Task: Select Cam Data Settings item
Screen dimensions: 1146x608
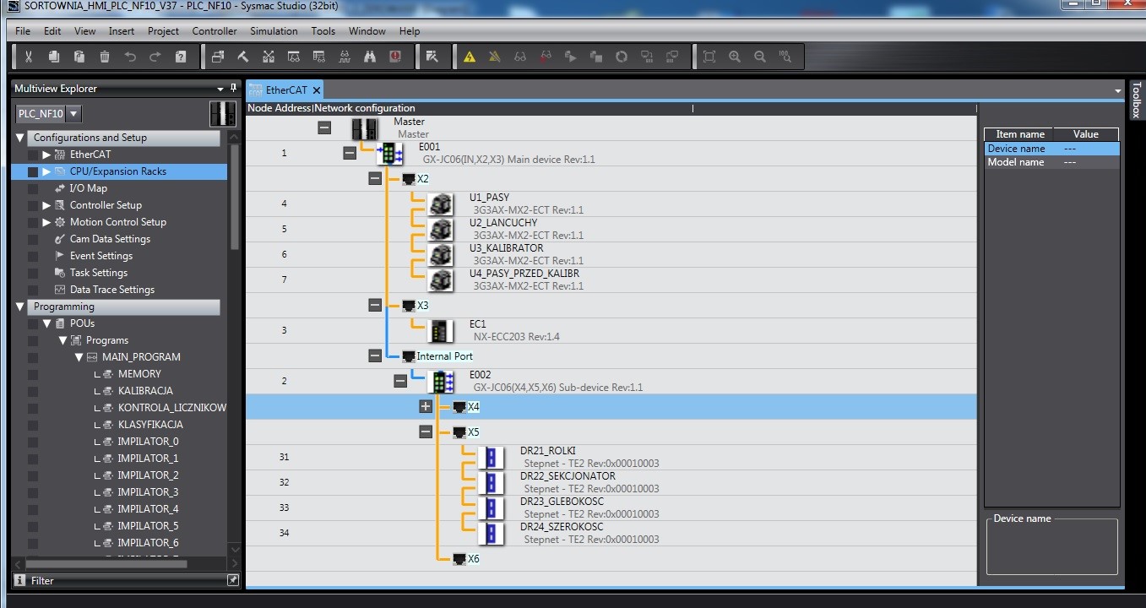Action: [110, 239]
